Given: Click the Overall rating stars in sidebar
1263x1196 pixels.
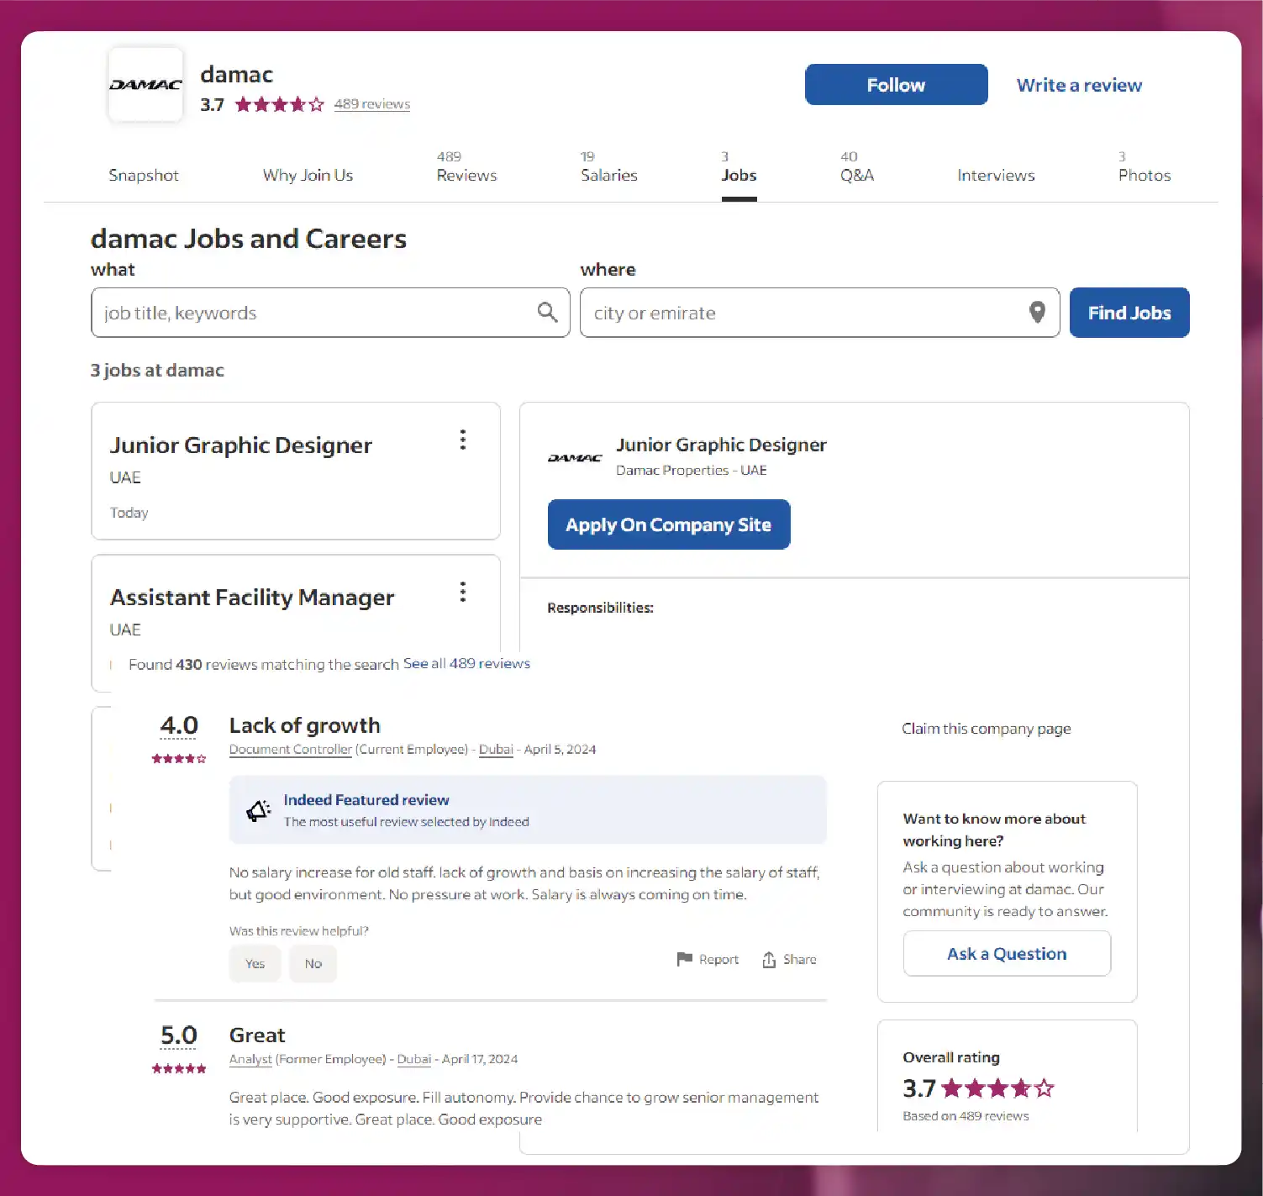Looking at the screenshot, I should 997,1088.
